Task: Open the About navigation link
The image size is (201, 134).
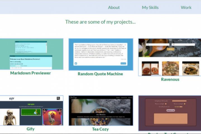Action: 114,8
